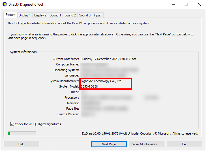The height and width of the screenshot is (151, 206).
Task: Click the System Model label
Action: click(x=69, y=86)
